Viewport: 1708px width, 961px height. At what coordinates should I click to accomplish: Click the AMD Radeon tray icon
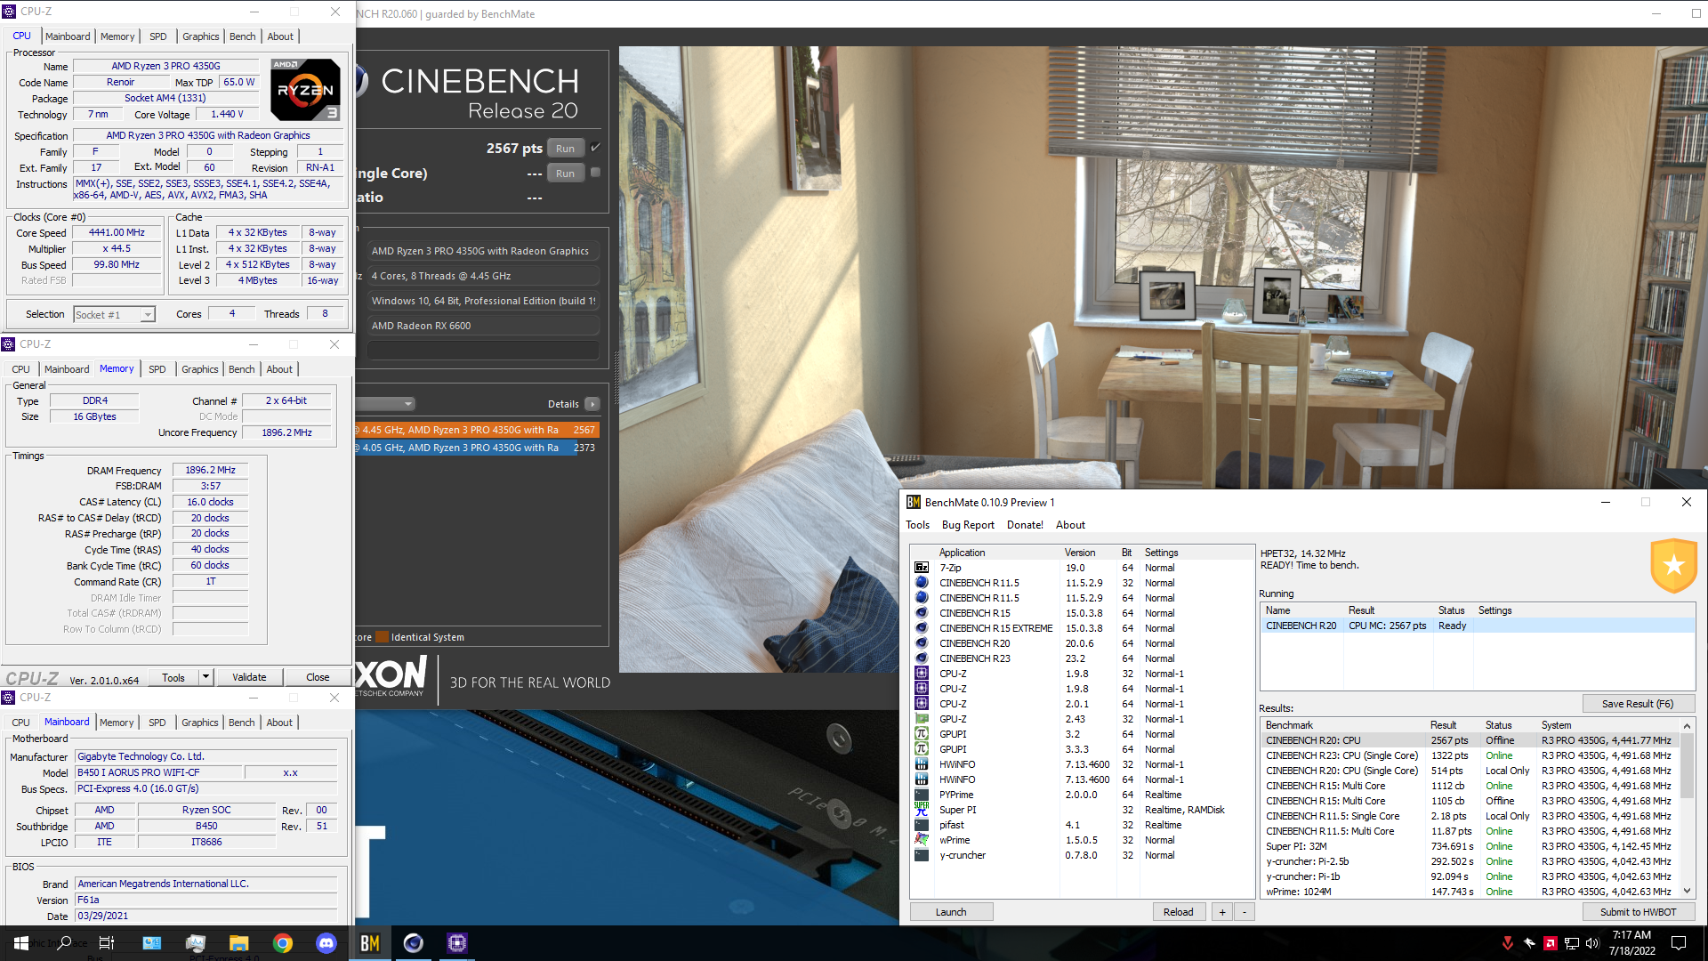(1550, 943)
